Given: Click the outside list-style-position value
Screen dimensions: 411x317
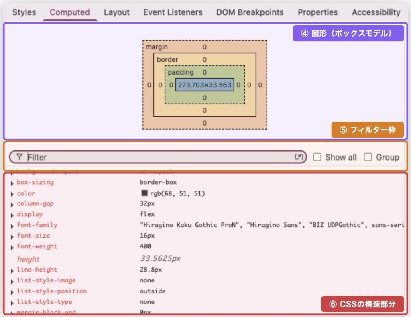Looking at the screenshot, I should (x=153, y=291).
